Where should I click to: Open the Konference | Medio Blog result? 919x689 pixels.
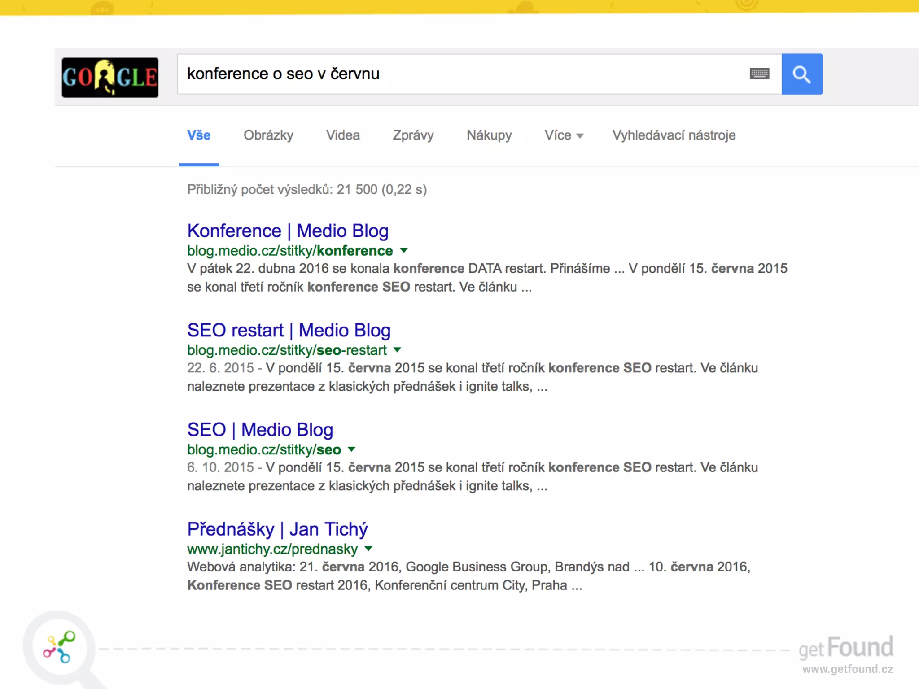[288, 231]
